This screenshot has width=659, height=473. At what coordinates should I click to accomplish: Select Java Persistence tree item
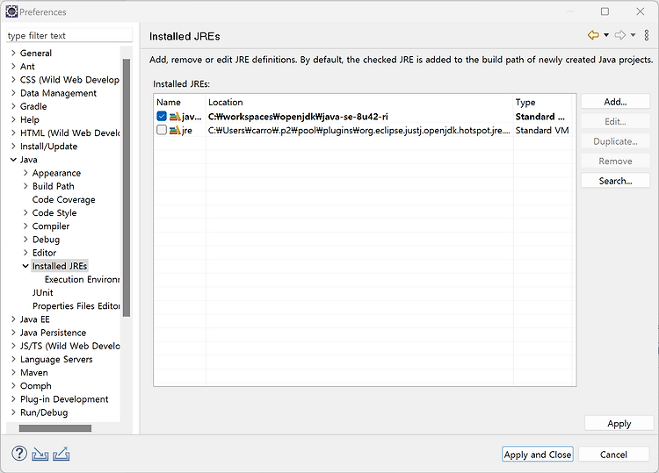[x=53, y=333]
